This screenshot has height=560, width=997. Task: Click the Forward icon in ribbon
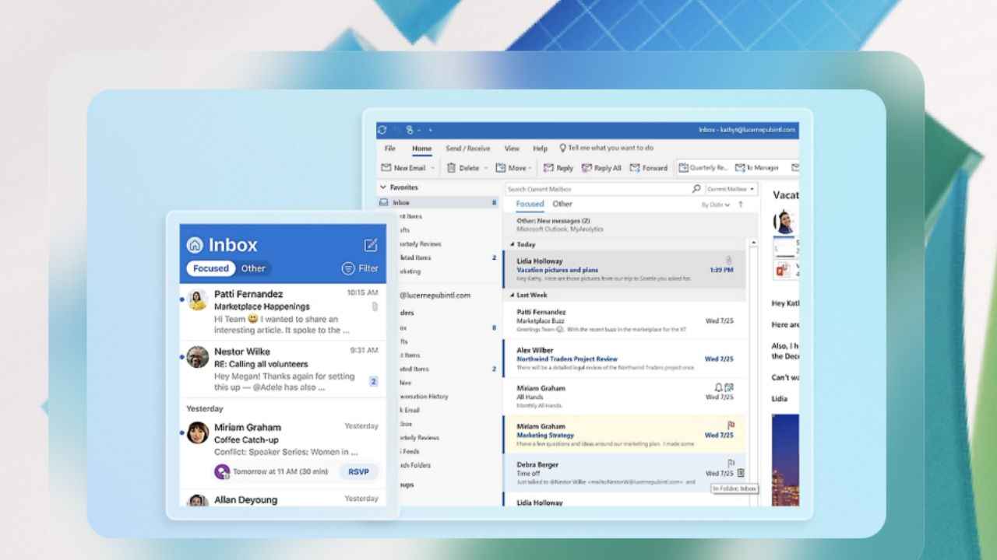pos(635,167)
